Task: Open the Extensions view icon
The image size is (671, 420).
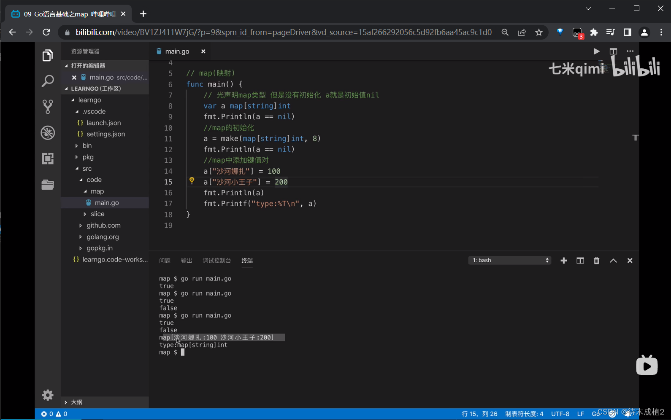Action: point(48,159)
